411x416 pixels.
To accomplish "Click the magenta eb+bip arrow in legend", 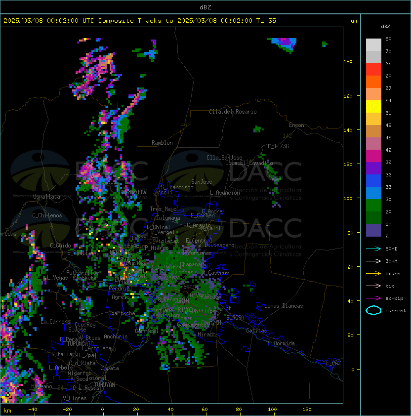I will coord(373,298).
